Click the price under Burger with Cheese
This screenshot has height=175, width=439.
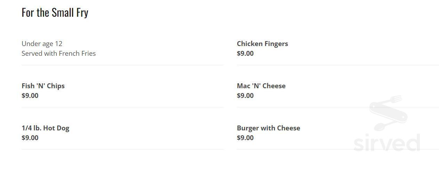[245, 138]
